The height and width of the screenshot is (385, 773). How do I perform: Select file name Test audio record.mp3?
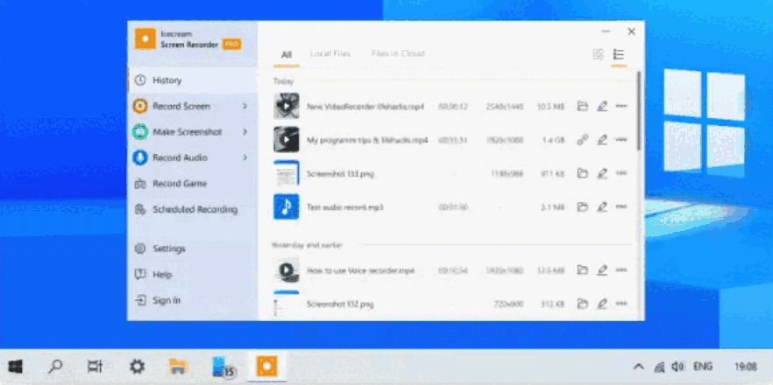(x=345, y=207)
